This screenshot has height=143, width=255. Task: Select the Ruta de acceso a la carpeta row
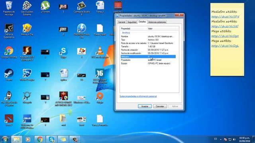point(148,43)
